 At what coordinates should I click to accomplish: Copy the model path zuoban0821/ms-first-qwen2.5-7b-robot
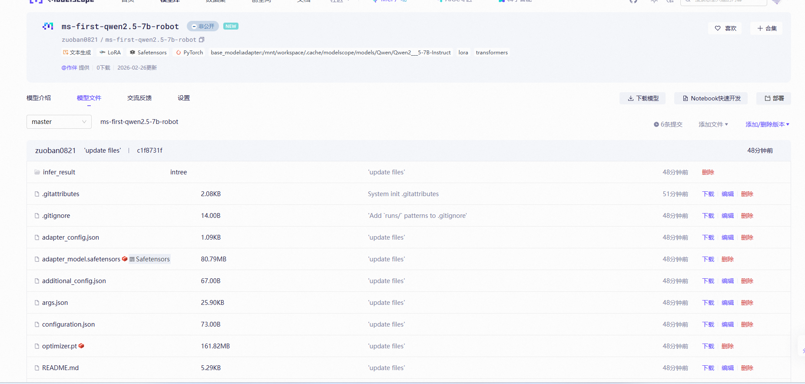(x=202, y=40)
